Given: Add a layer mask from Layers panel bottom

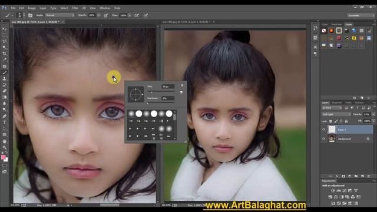Looking at the screenshot, I should (x=343, y=176).
